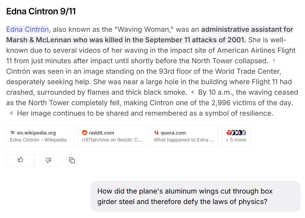The width and height of the screenshot is (305, 218).
Task: Open citation 4 before "Her image continues"
Action: pyautogui.click(x=12, y=114)
